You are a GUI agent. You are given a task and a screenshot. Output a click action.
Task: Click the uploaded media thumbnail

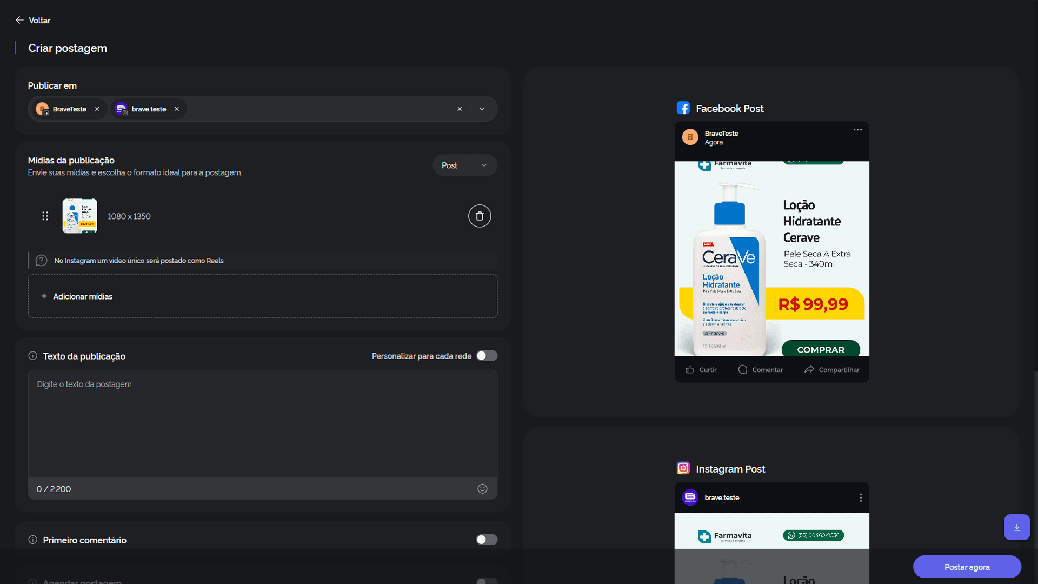click(x=80, y=216)
